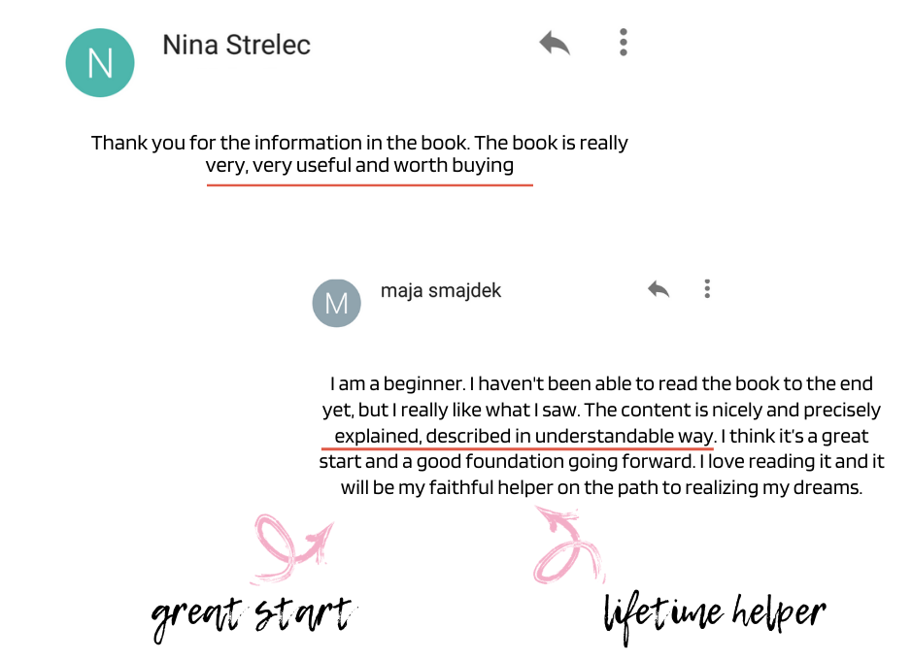This screenshot has height=660, width=912.
Task: Click red underline beneath Nina's review text
Action: point(370,184)
